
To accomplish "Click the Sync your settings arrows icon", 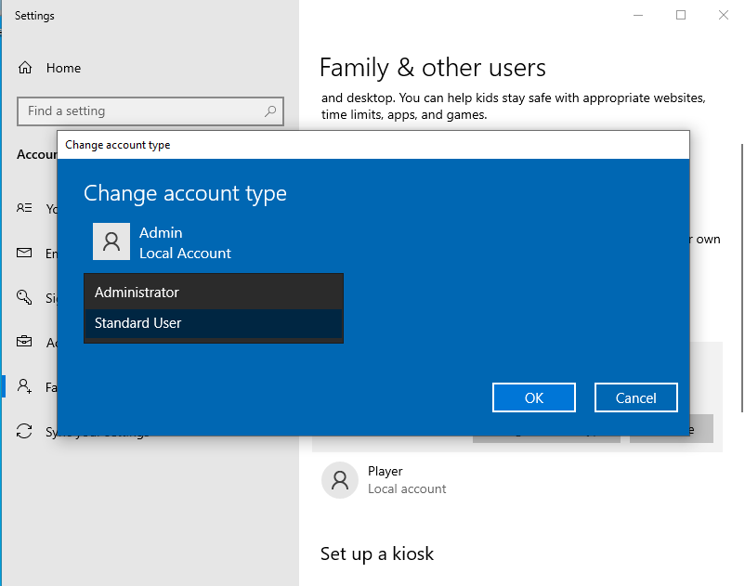I will click(25, 432).
